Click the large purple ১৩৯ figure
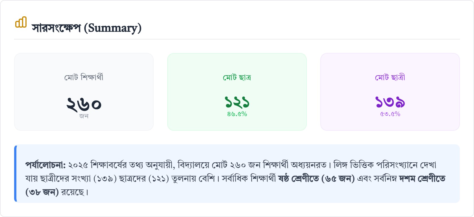This screenshot has width=474, height=217. (x=390, y=102)
